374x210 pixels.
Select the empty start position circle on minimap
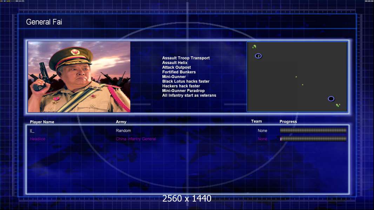(331, 99)
